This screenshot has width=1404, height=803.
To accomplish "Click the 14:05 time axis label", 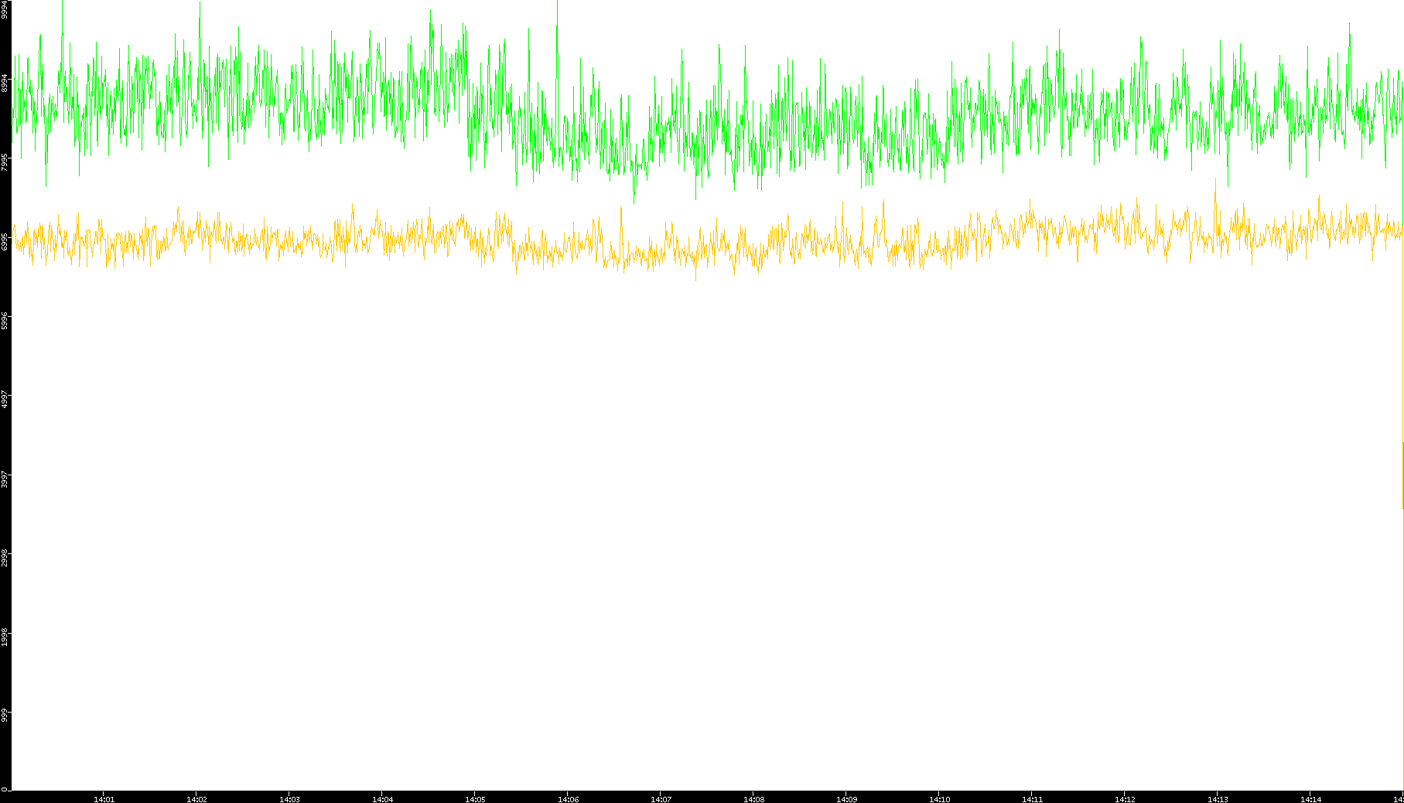I will point(475,798).
